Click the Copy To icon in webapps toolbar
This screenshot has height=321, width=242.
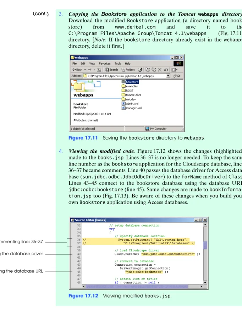(x=154, y=70)
